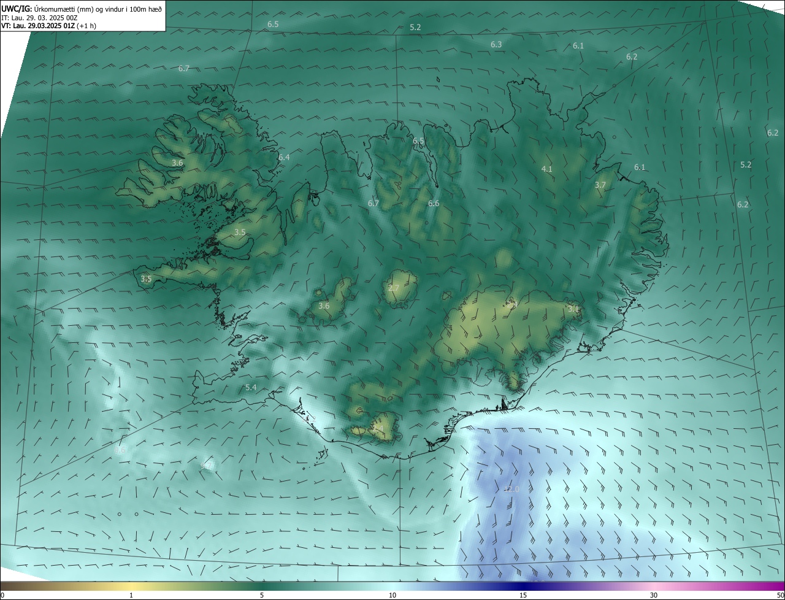Image resolution: width=785 pixels, height=600 pixels.
Task: Click the 30 tick on the color scale
Action: tap(654, 595)
